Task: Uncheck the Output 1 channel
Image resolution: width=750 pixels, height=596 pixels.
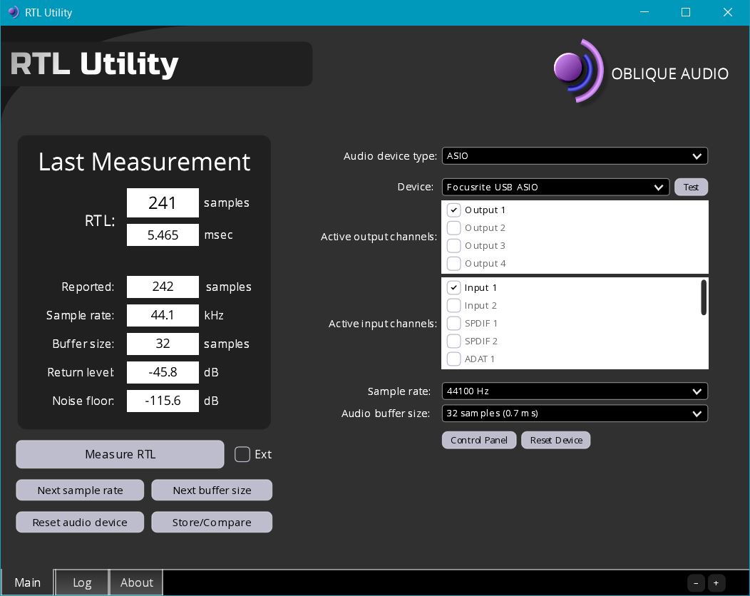Action: (453, 210)
